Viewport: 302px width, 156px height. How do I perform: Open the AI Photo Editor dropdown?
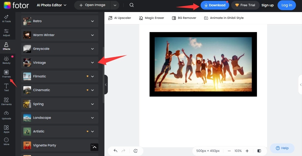click(x=52, y=5)
